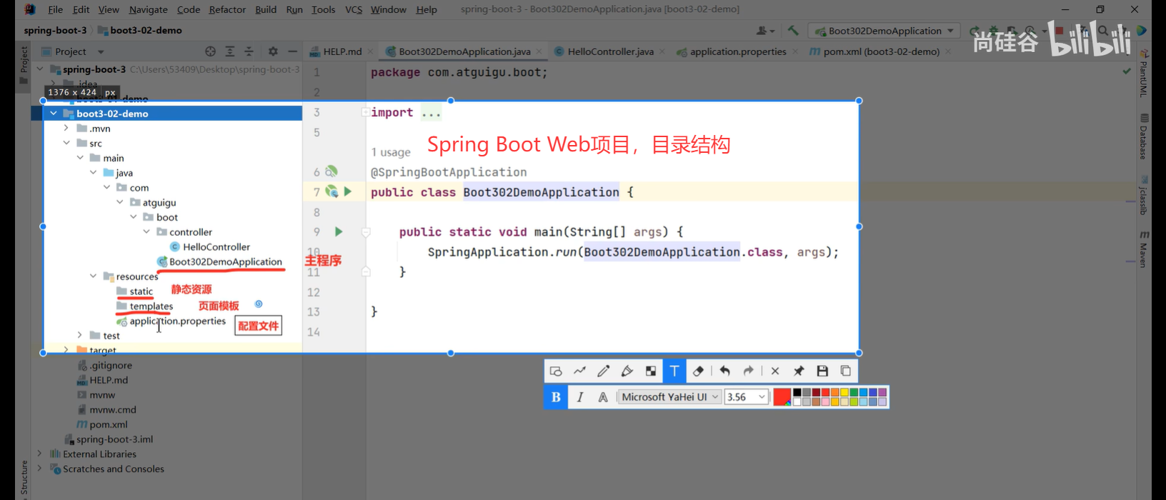Close the Boot302DemoApplication.java tab
1166x500 pixels.
click(539, 51)
